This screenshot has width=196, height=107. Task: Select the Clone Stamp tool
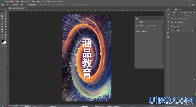[5, 21]
